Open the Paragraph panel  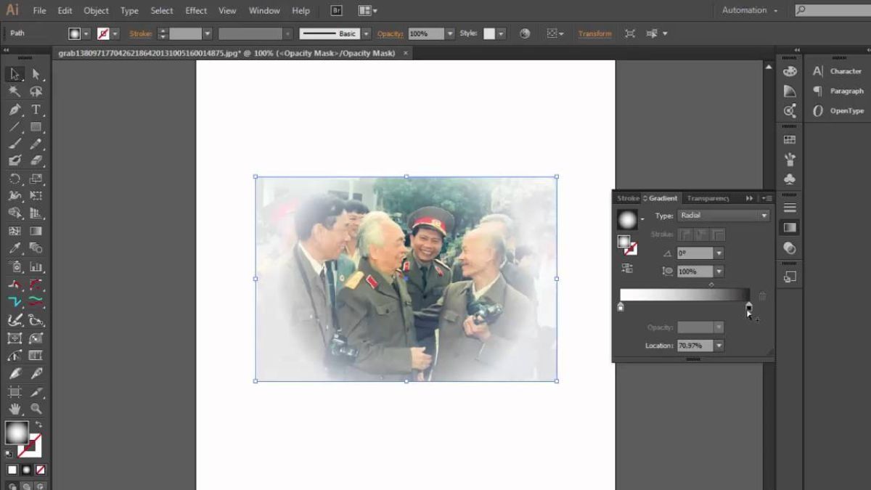837,91
